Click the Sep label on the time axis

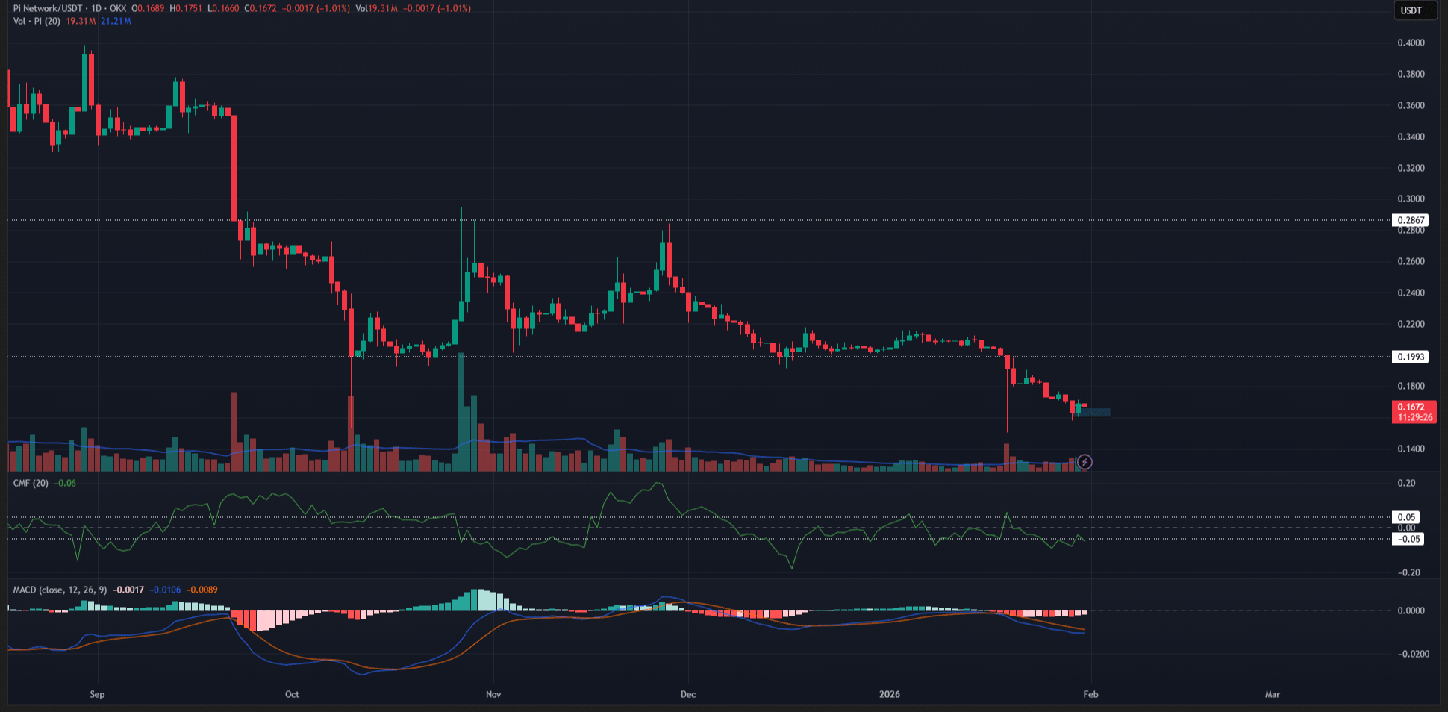coord(97,694)
